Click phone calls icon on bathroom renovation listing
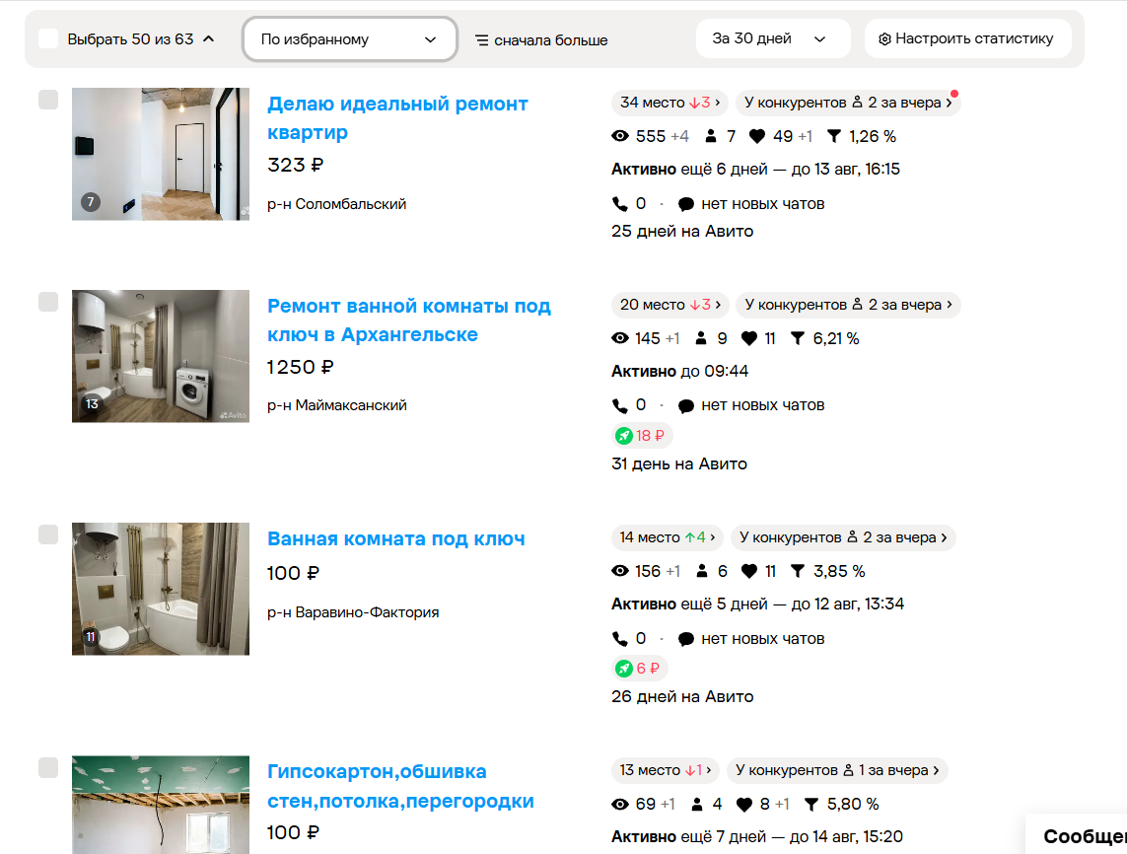 point(619,405)
